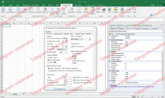Click the Model icon in Analytic Solver ribbon

[x=3, y=9]
